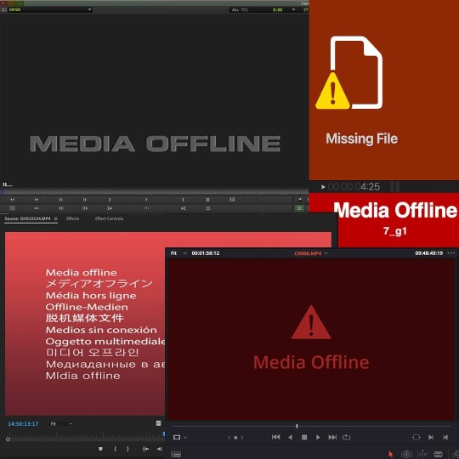Expand the chevron beside Resolve viewer mode icon
459x459 pixels.
point(185,438)
